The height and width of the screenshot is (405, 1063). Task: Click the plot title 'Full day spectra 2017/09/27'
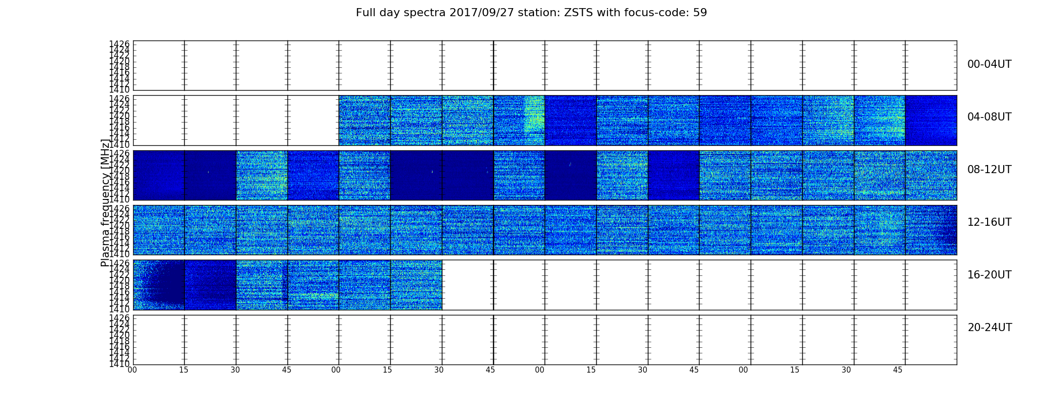click(531, 13)
